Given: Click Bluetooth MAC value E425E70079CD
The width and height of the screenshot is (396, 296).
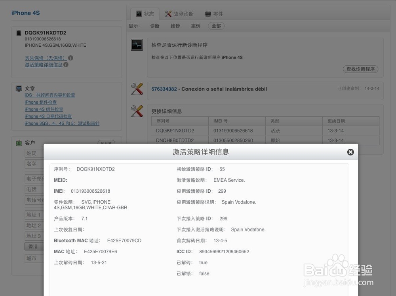Looking at the screenshot, I should tap(124, 241).
